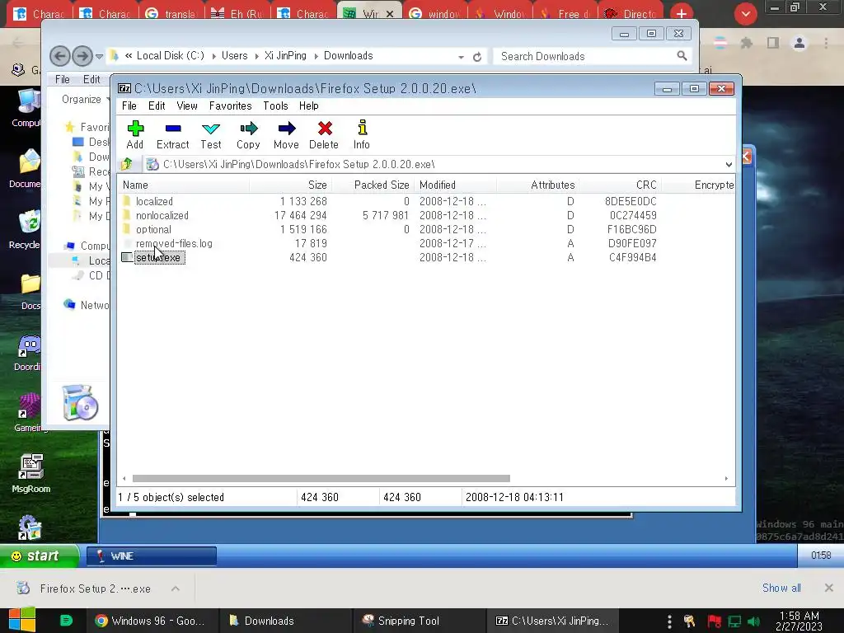Click the horizontal scrollbar thumb in 7-Zip

(x=321, y=478)
